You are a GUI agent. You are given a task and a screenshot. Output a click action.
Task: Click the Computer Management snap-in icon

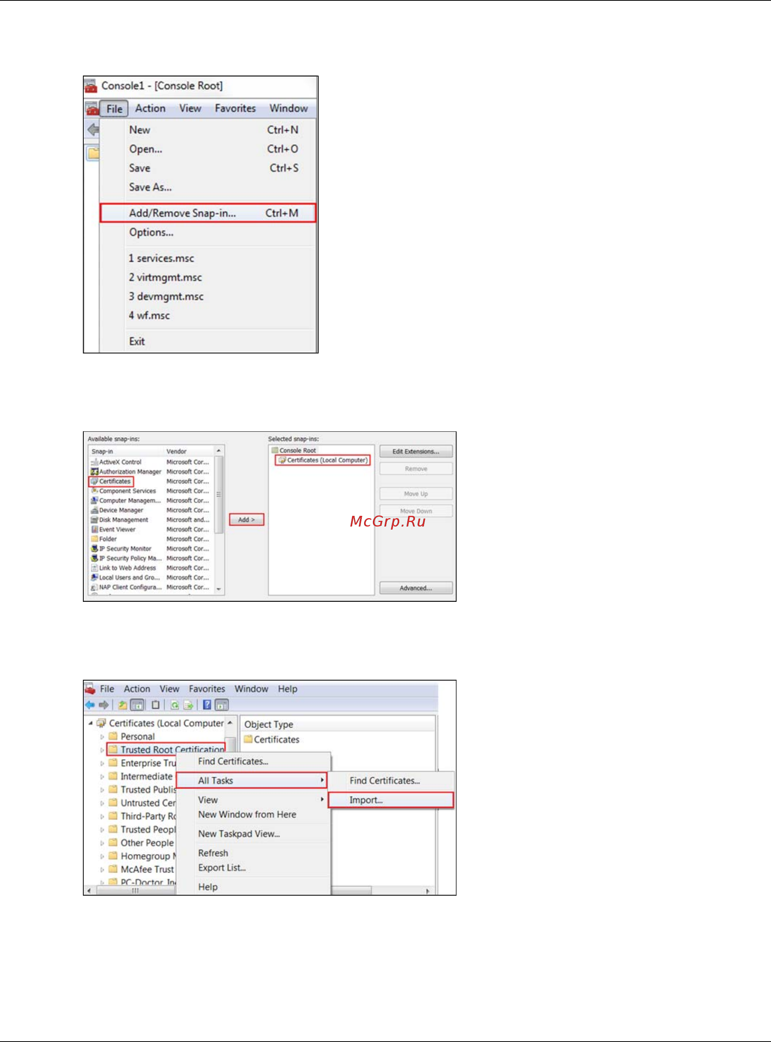click(94, 500)
